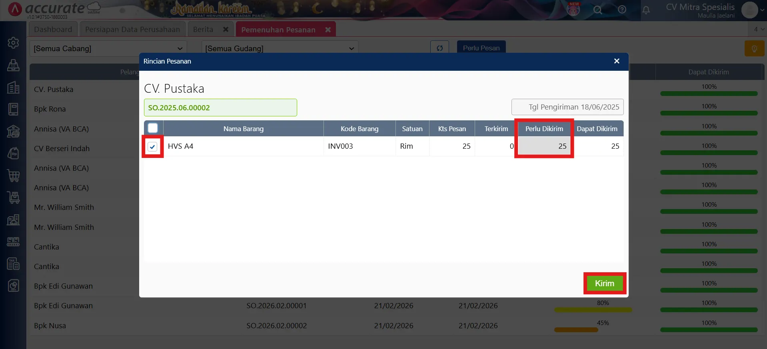Switch to Persiapan Data Perusahaan tab

point(132,30)
